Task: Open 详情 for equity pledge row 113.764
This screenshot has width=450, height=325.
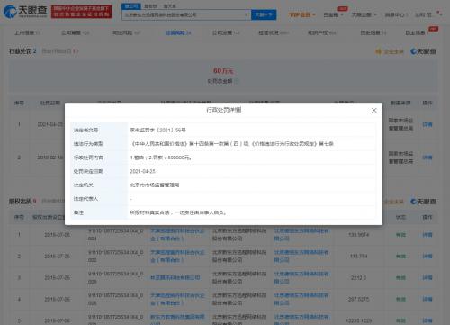Action: click(x=427, y=257)
